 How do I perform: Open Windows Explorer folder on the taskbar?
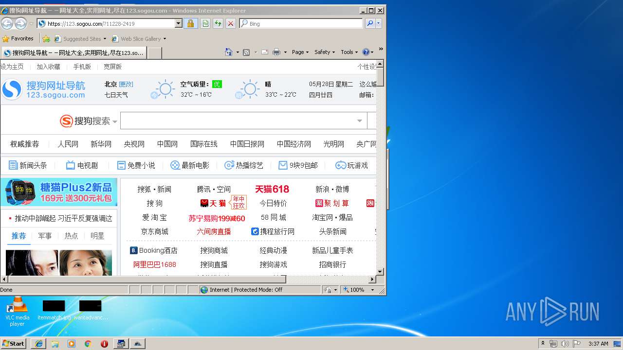(x=55, y=344)
